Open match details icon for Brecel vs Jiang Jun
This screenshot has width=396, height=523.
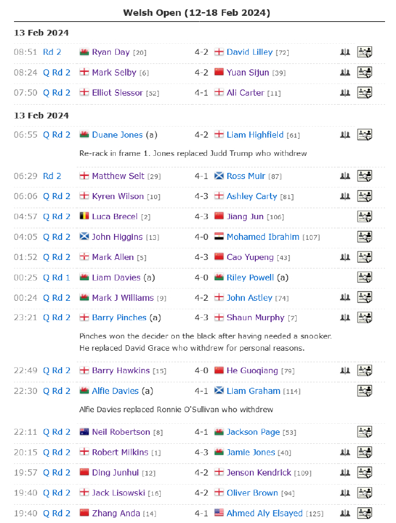364,216
